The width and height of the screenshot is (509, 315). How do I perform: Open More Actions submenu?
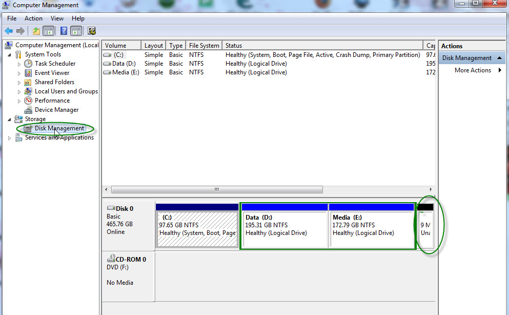(473, 70)
